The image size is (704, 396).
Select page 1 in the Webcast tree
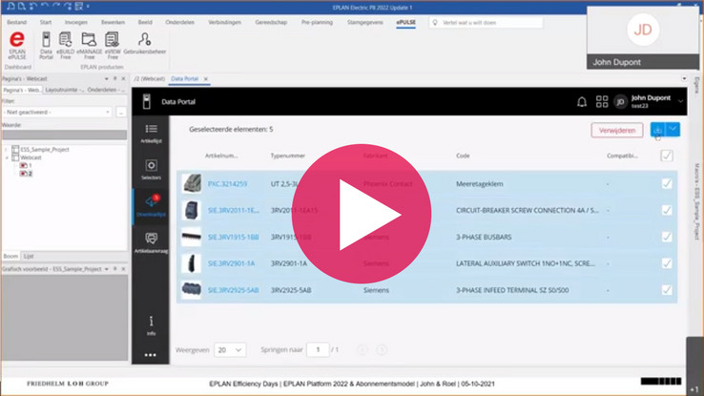point(26,166)
